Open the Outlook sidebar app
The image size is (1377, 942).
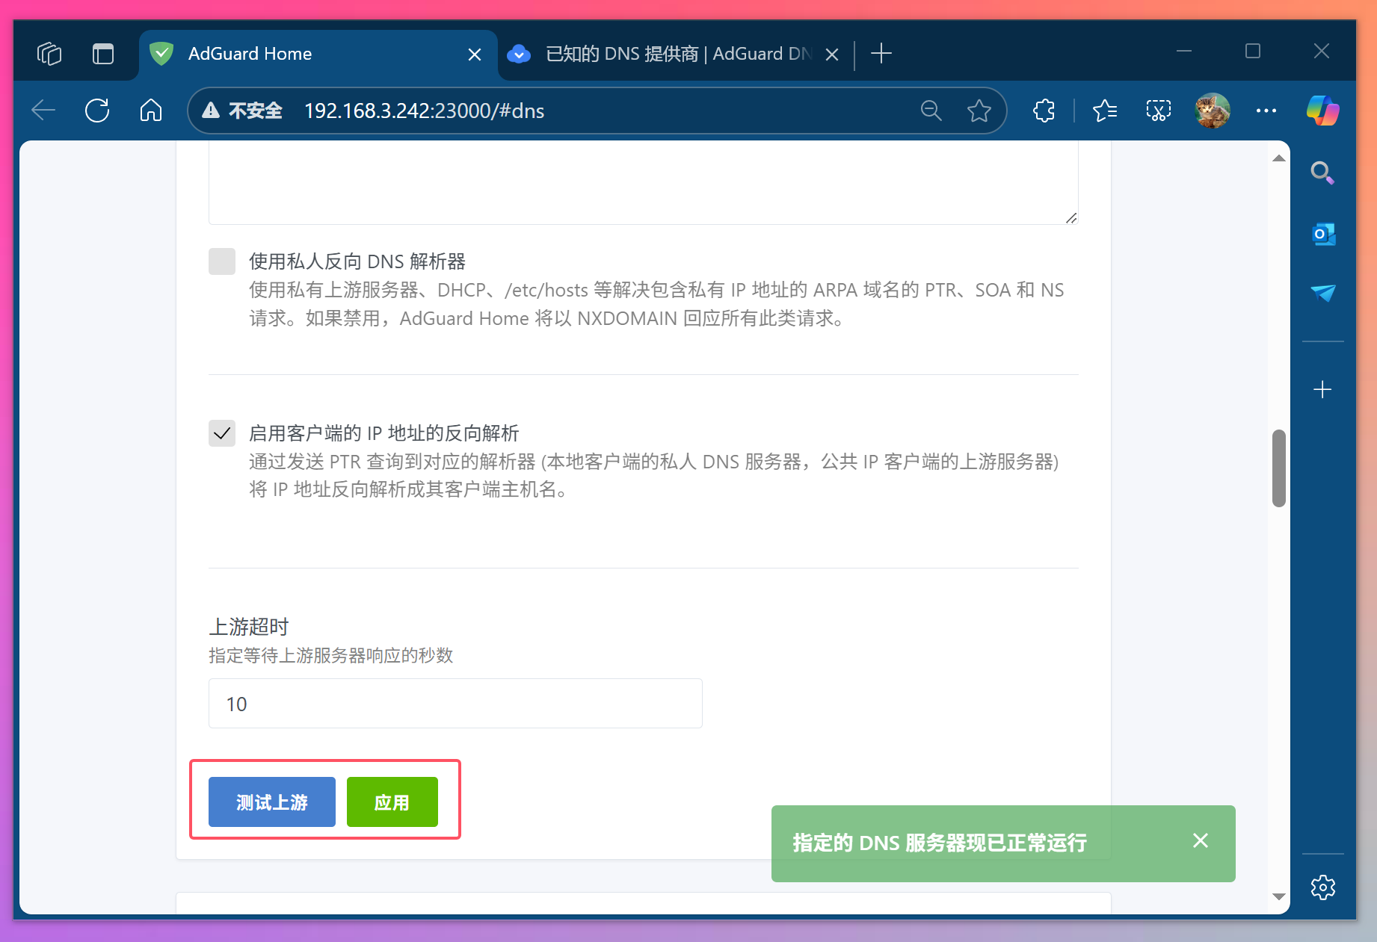(x=1323, y=234)
